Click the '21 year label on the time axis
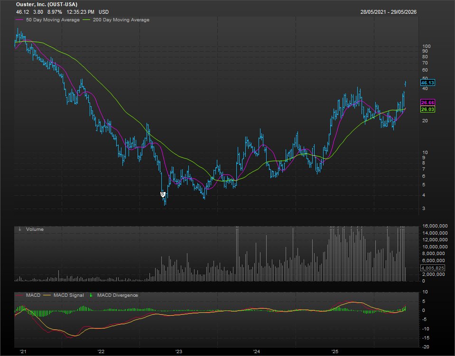This screenshot has height=356, width=455. point(23,352)
